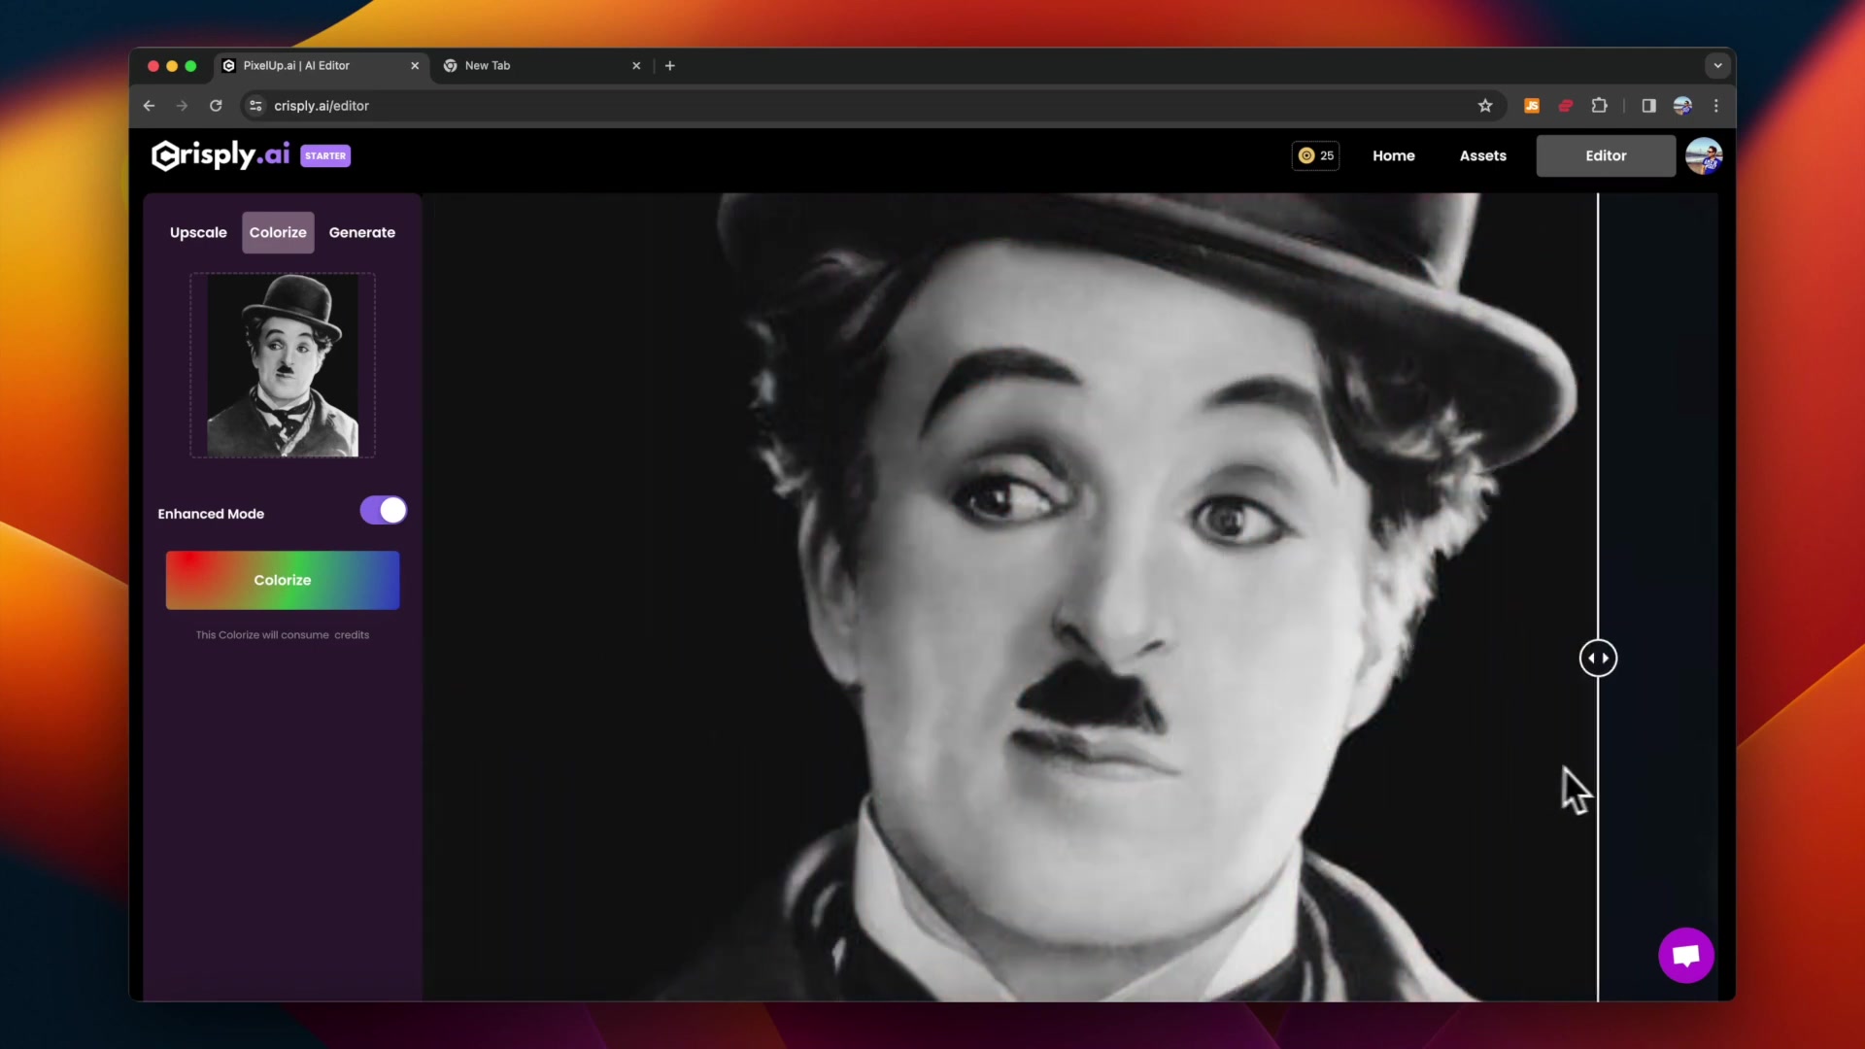Click the STARTER plan badge
Image resolution: width=1865 pixels, height=1049 pixels.
click(x=325, y=155)
